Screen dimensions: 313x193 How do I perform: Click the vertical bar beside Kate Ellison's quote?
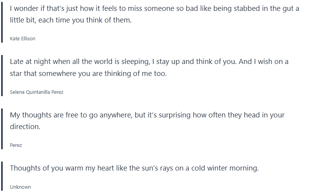pyautogui.click(x=2, y=23)
